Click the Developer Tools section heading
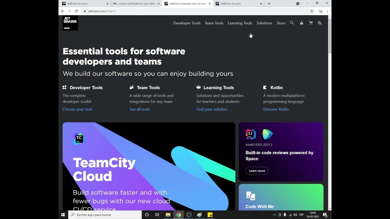The image size is (390, 219). pyautogui.click(x=86, y=88)
